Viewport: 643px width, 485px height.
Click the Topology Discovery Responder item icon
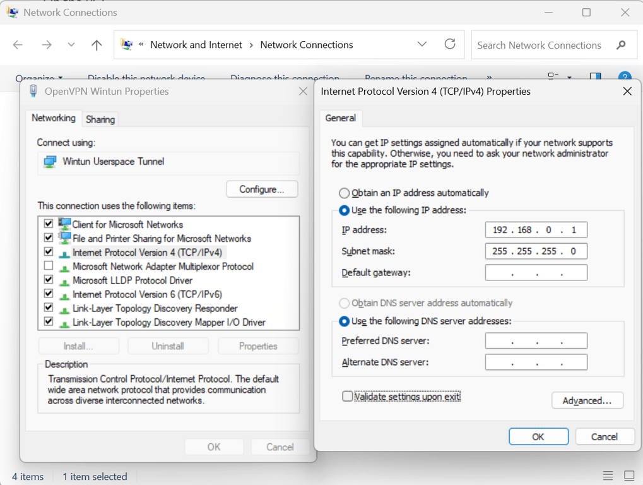tap(64, 309)
